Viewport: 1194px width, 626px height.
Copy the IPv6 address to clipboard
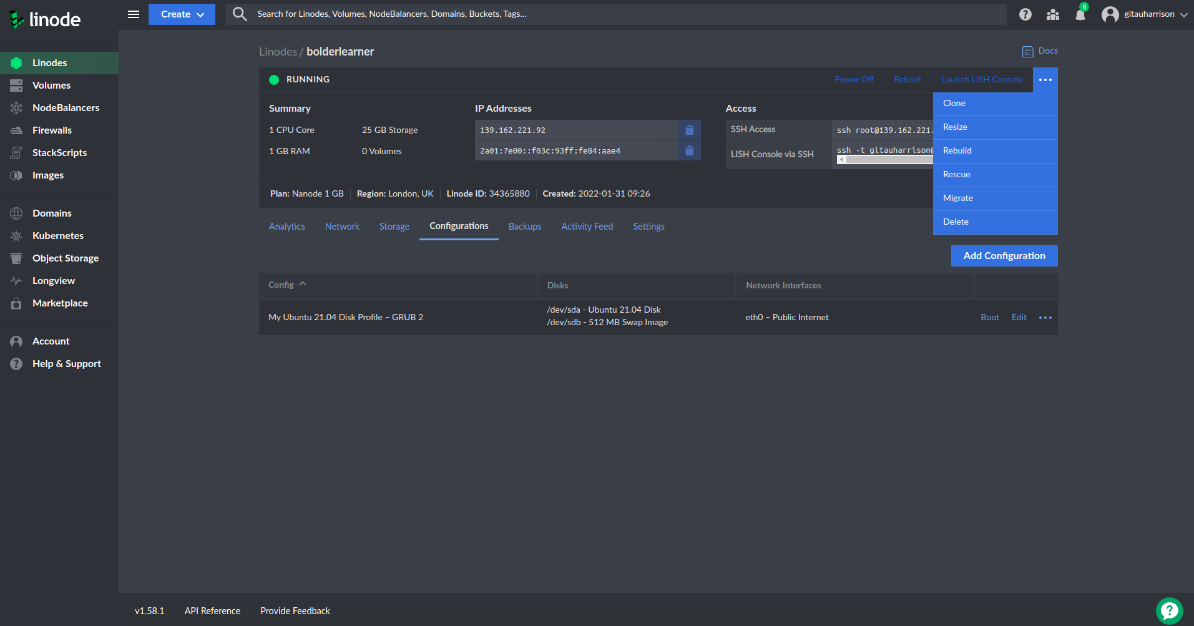click(690, 150)
